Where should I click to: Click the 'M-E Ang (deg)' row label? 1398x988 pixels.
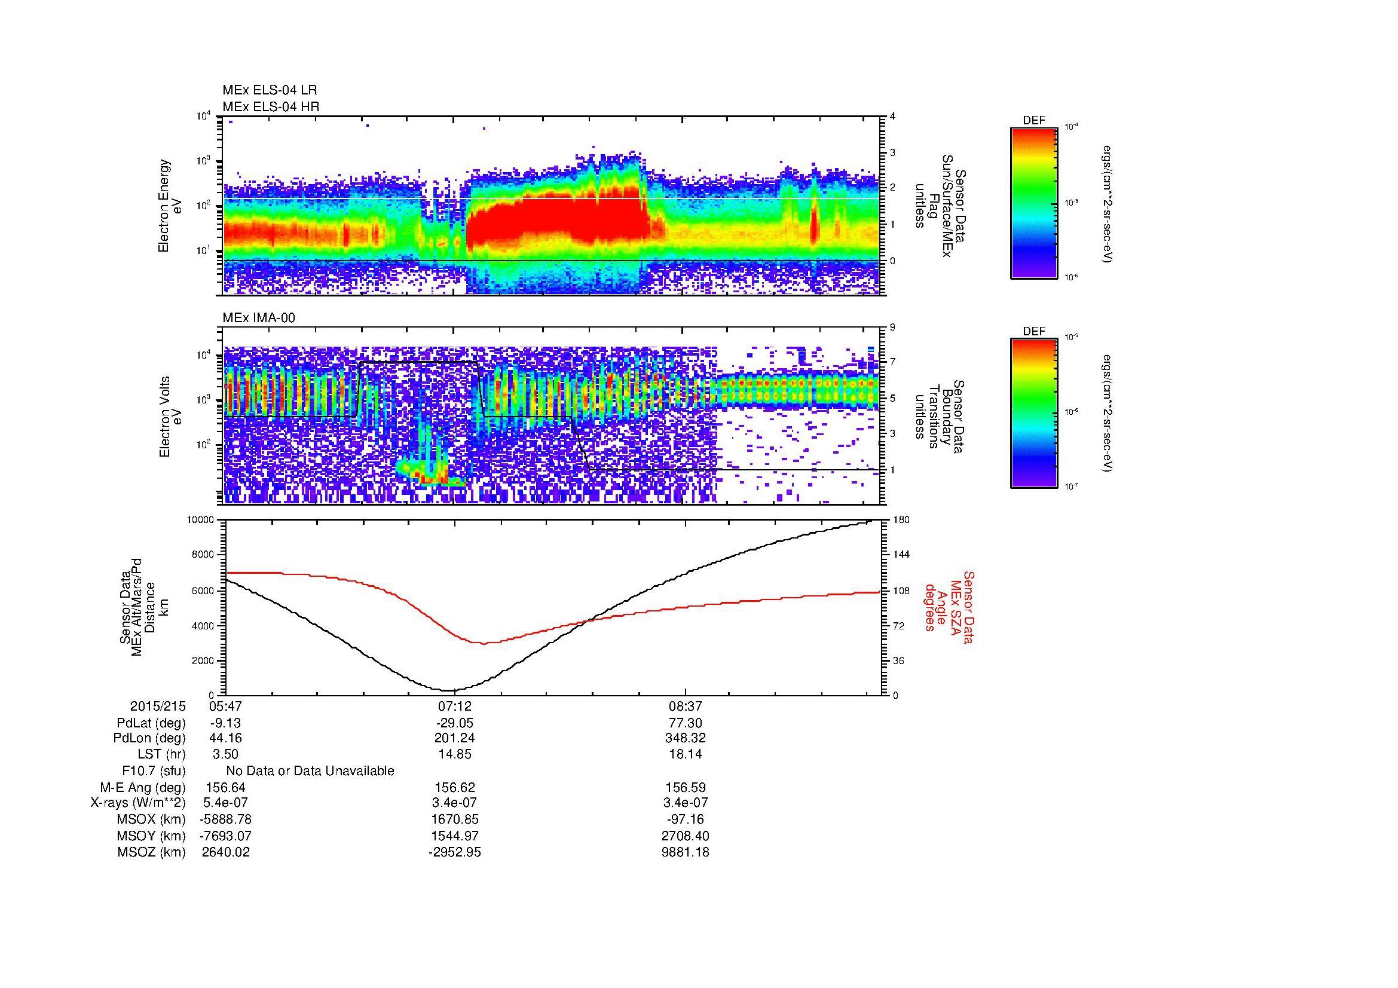142,787
